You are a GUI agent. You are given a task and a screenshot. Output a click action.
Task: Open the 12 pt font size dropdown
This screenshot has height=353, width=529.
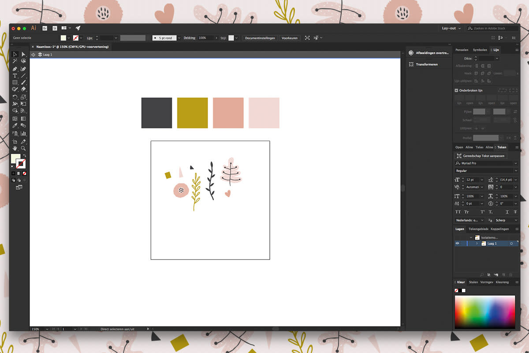tap(482, 180)
